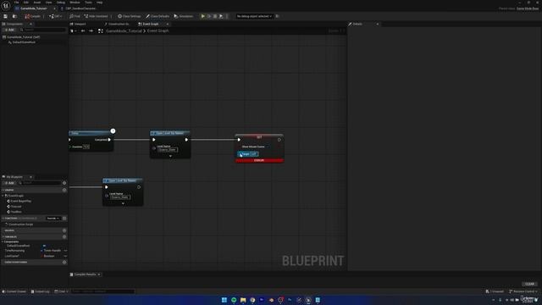Click the SET node's output execution pin
Image resolution: width=542 pixels, height=305 pixels.
pyautogui.click(x=279, y=140)
